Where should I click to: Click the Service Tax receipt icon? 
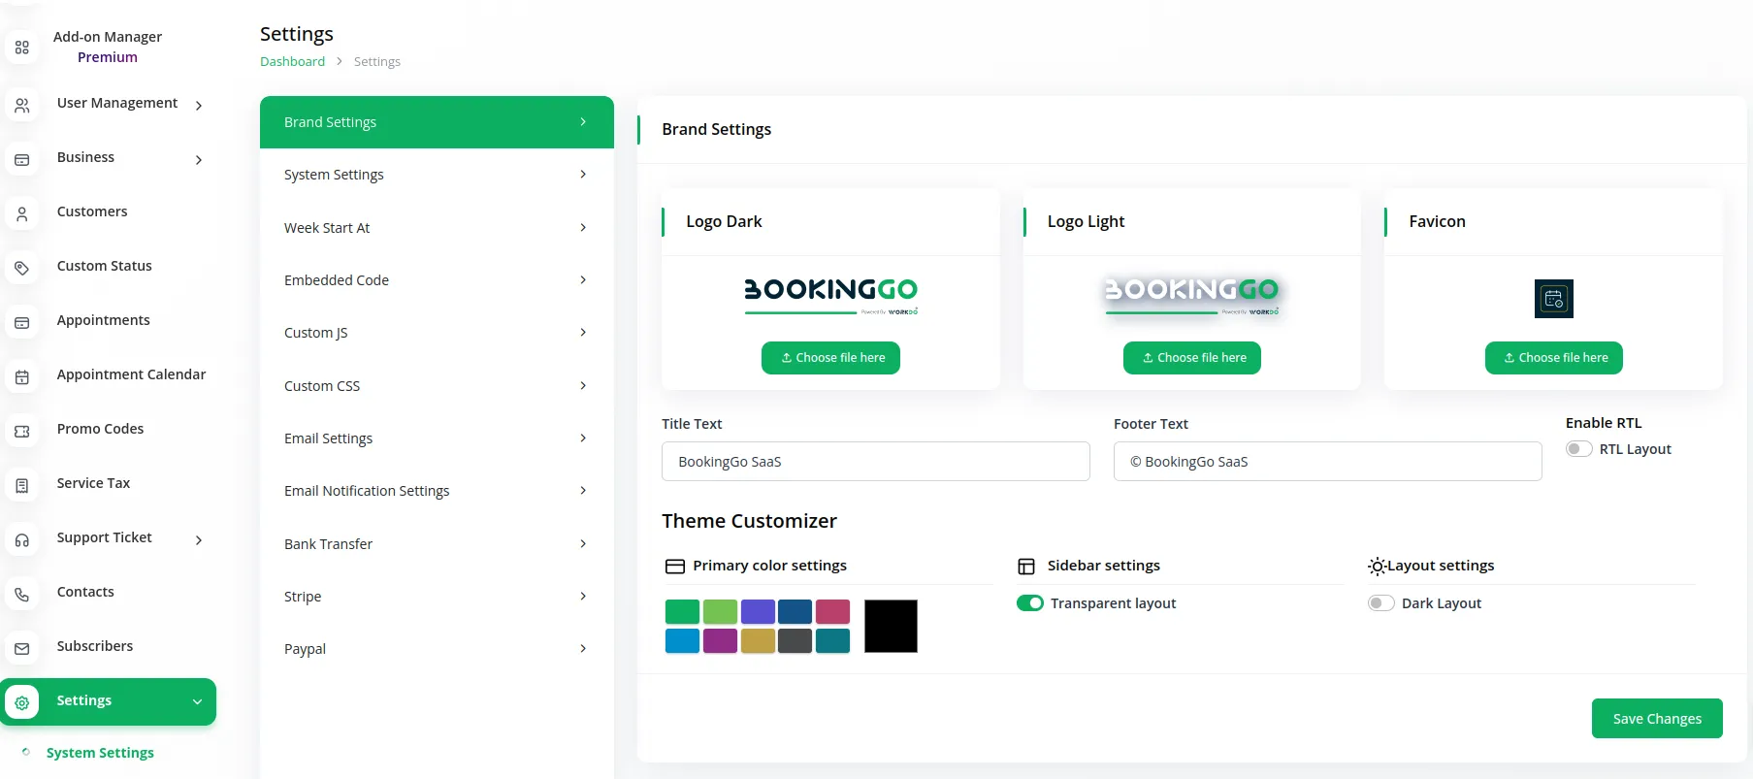tap(22, 485)
